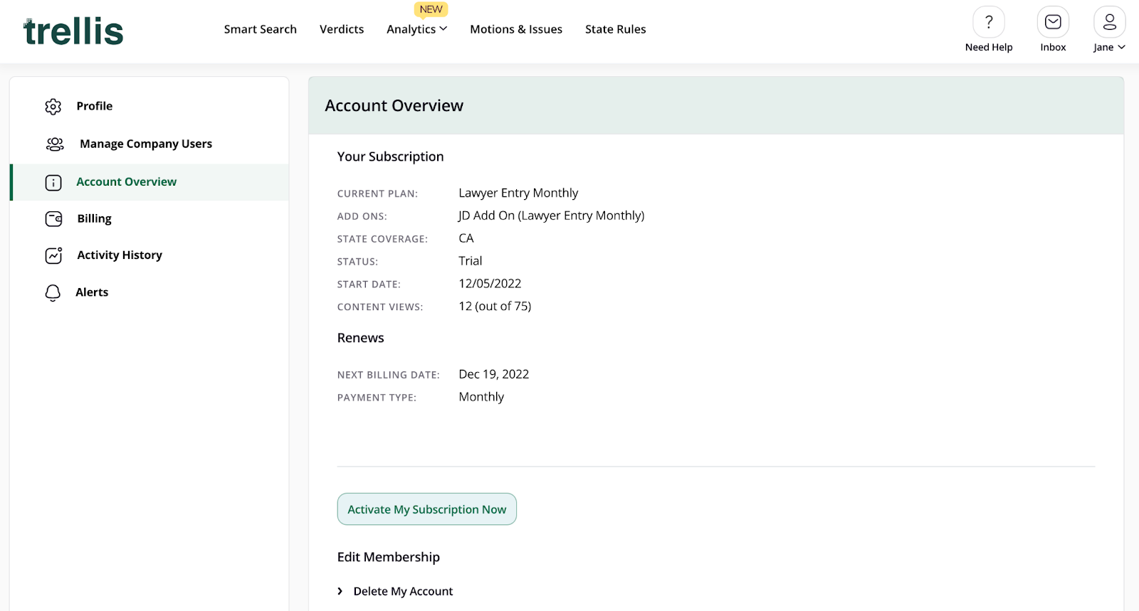Open the Verdicts page

point(342,29)
